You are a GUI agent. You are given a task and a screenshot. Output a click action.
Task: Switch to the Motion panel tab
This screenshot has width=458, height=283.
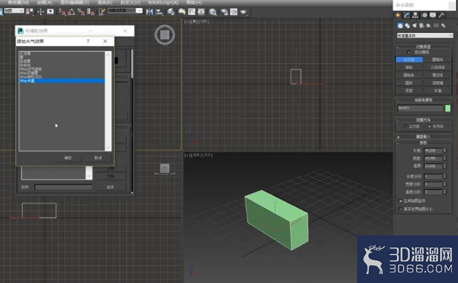(x=424, y=15)
